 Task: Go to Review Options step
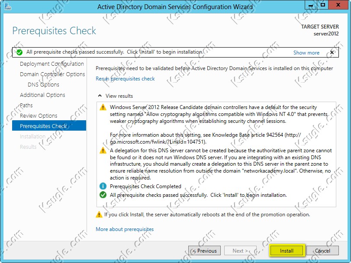click(39, 116)
